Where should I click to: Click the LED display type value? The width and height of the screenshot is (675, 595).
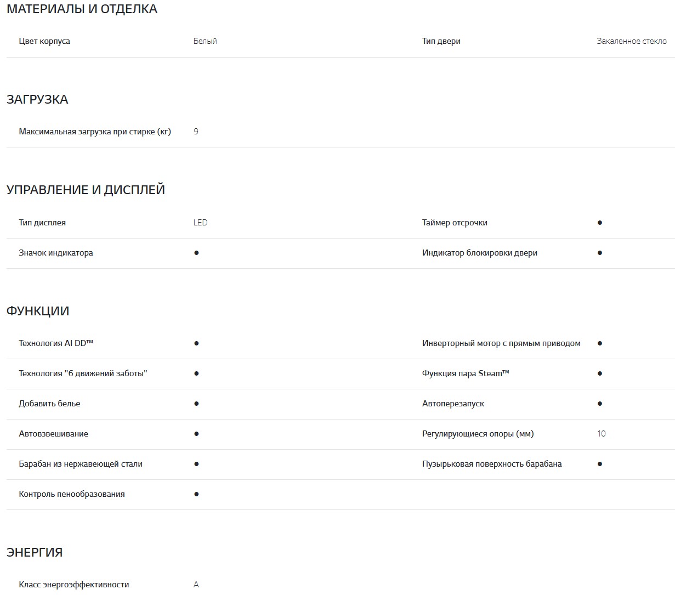click(200, 223)
